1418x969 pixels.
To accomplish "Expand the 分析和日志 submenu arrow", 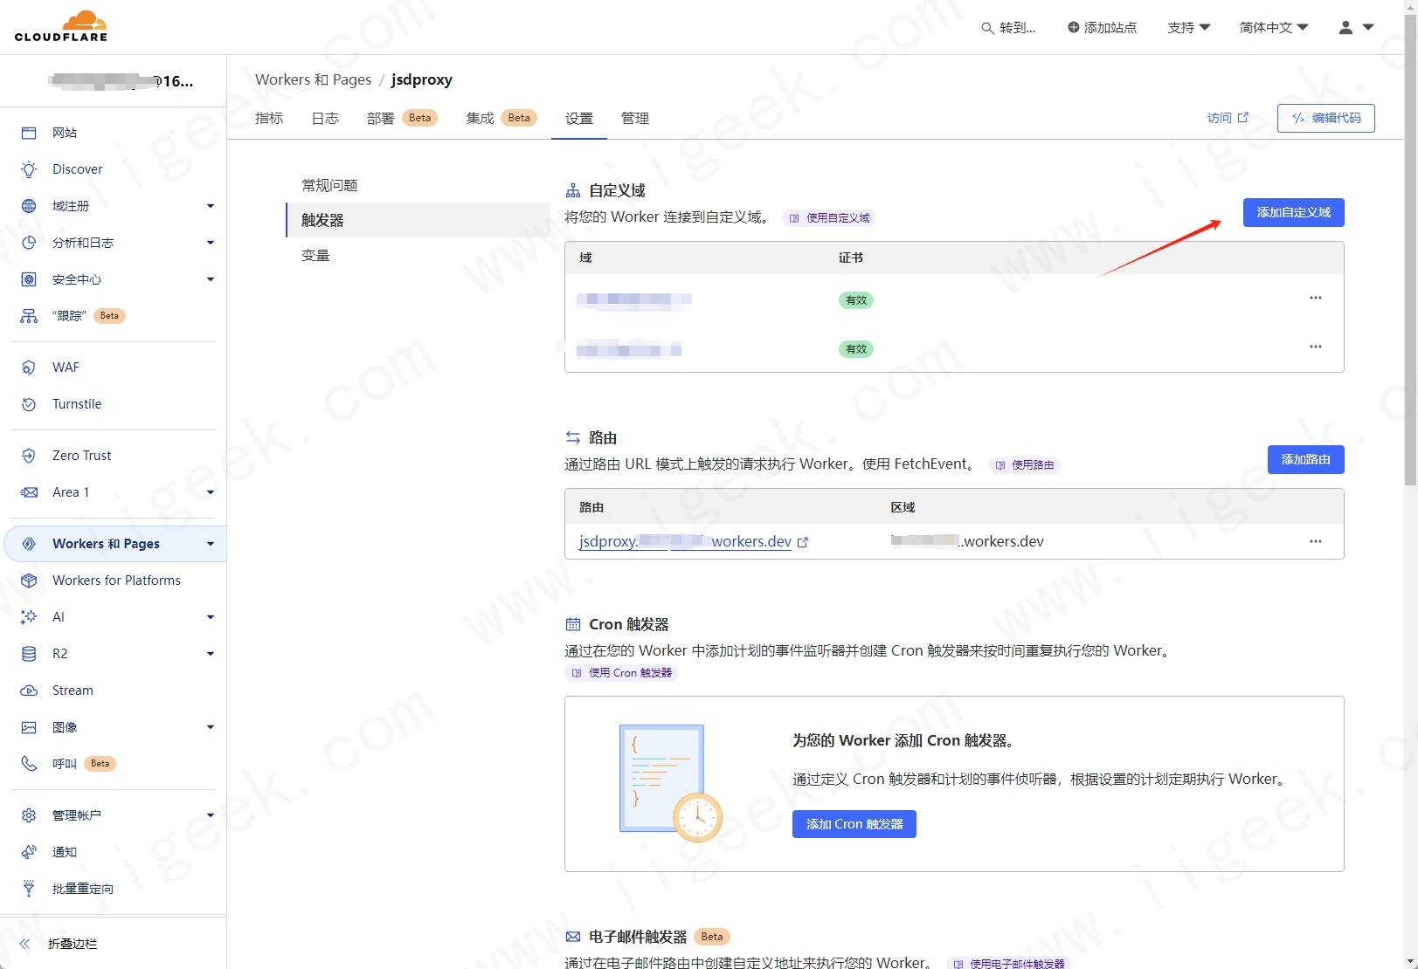I will pyautogui.click(x=211, y=243).
